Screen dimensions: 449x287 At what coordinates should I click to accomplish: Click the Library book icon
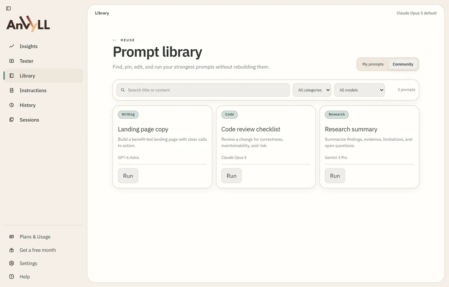(12, 76)
